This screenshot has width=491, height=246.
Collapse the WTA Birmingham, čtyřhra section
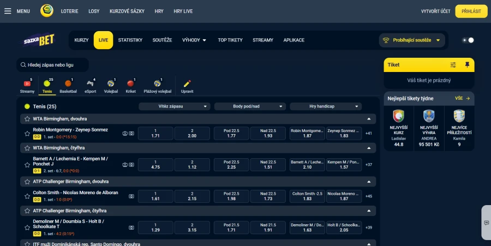(369, 148)
